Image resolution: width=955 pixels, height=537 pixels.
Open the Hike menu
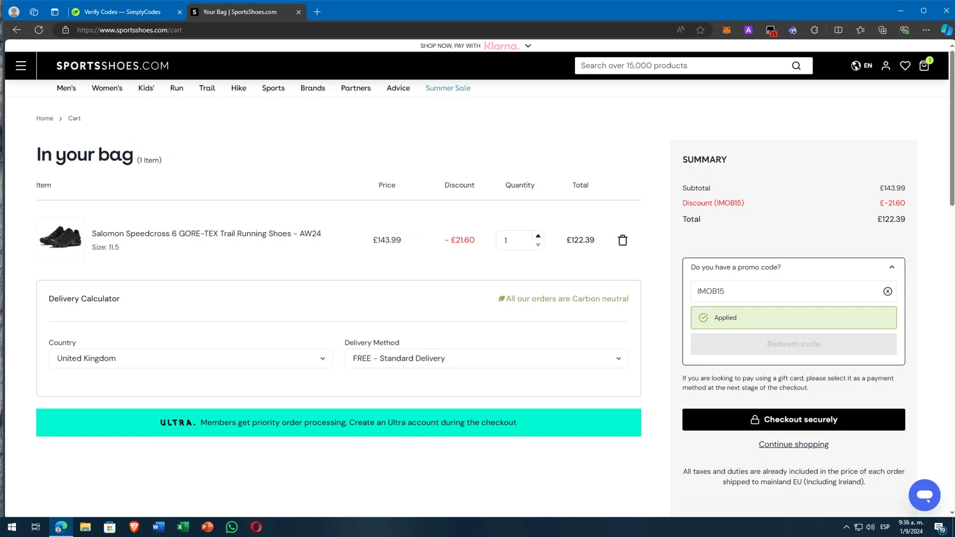[239, 88]
